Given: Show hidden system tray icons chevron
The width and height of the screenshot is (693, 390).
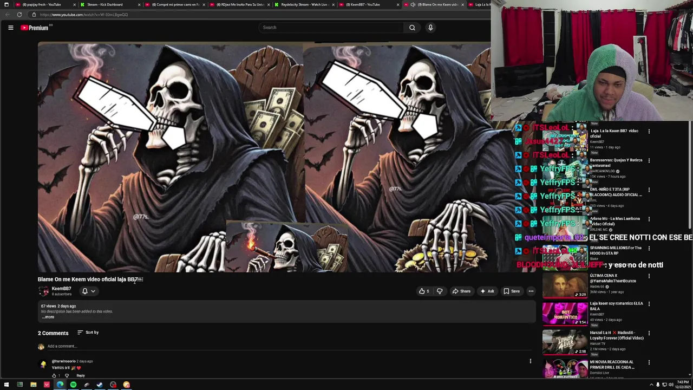Looking at the screenshot, I should click(651, 385).
